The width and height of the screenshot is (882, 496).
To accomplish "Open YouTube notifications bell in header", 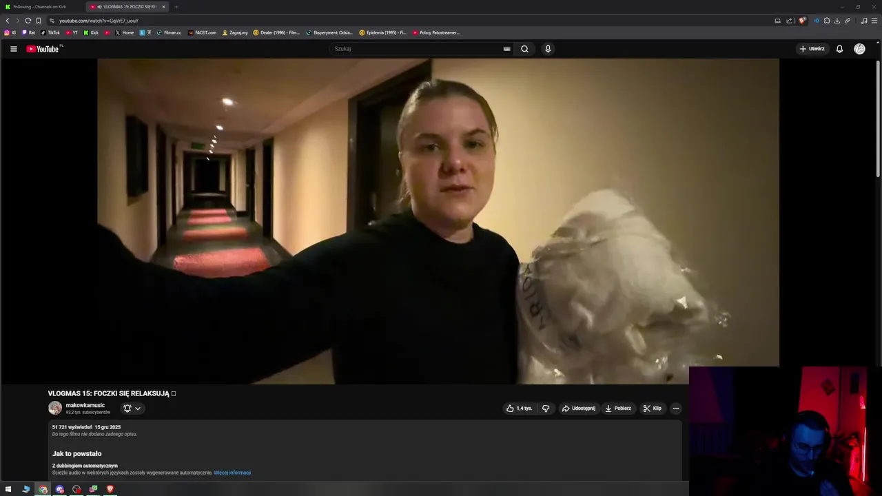I will (839, 49).
